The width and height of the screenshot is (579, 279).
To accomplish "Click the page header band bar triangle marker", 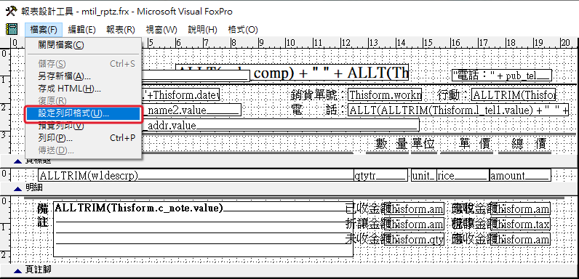I will click(x=17, y=161).
